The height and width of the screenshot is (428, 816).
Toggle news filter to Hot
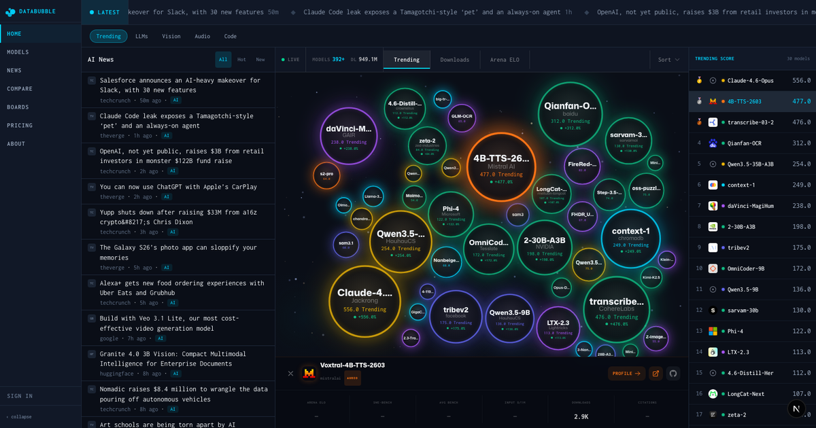coord(241,60)
